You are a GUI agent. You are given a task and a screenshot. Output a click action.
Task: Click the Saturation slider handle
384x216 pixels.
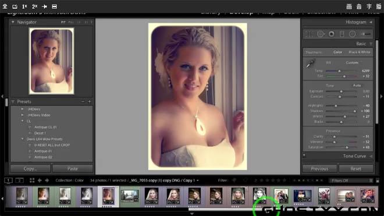[x=347, y=147]
